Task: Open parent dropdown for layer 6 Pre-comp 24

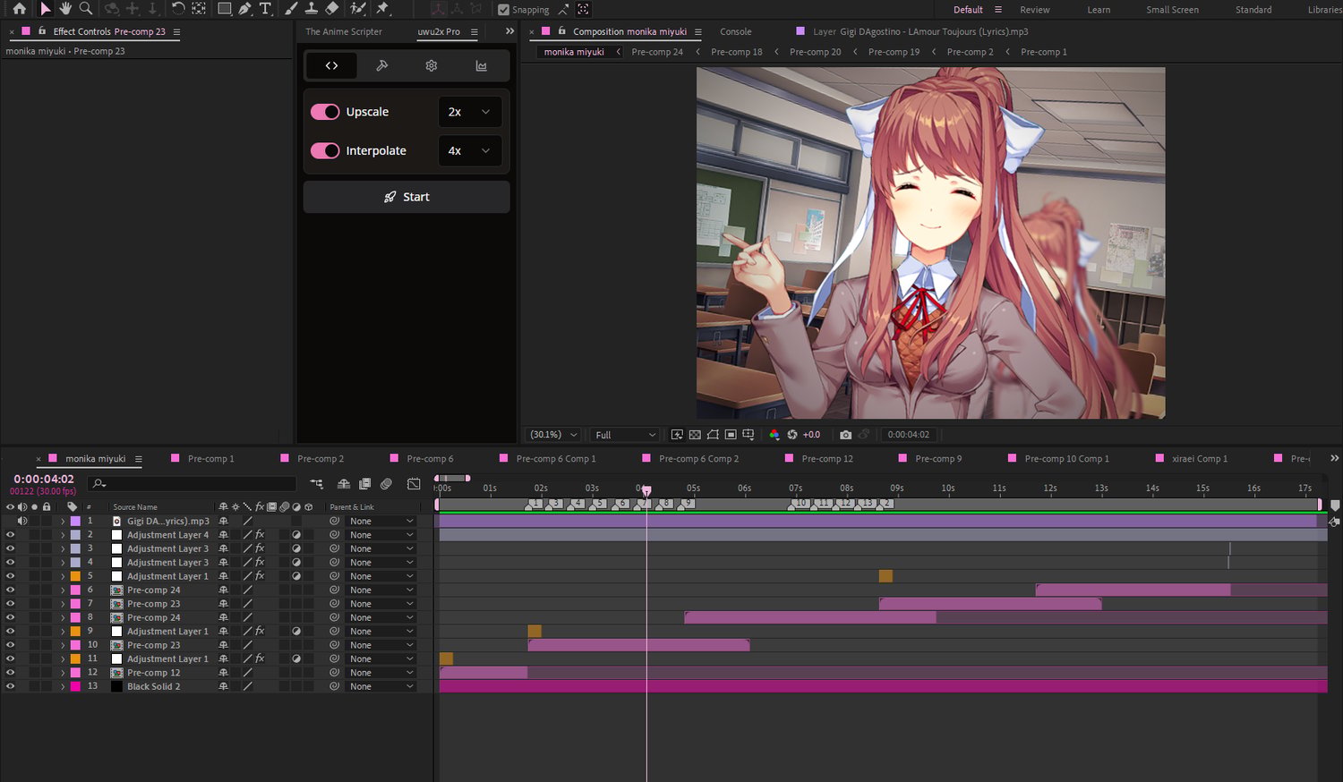Action: click(381, 591)
